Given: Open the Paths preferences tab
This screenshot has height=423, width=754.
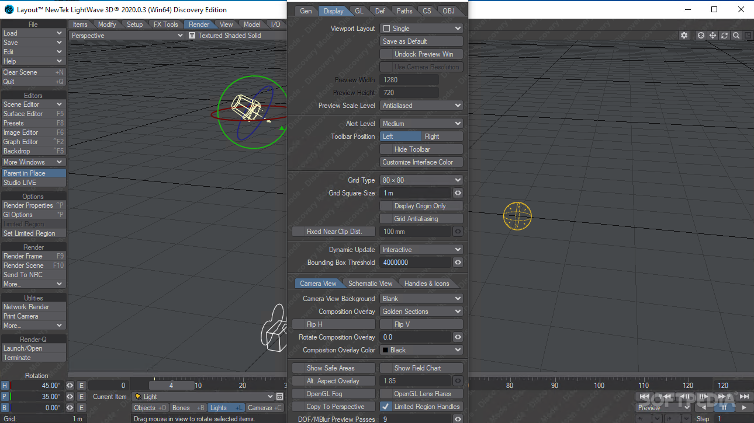Looking at the screenshot, I should coord(404,11).
